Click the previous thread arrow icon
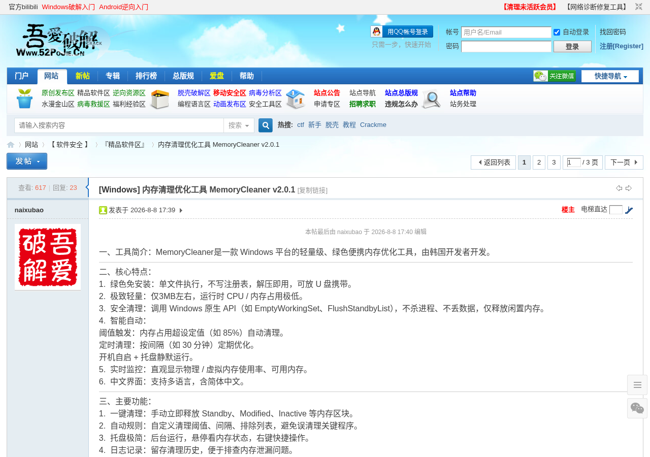 coord(619,188)
